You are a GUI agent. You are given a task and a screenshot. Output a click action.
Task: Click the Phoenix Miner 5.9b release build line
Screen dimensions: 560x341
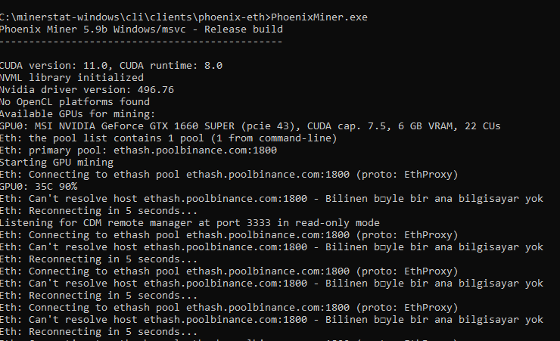coord(142,29)
